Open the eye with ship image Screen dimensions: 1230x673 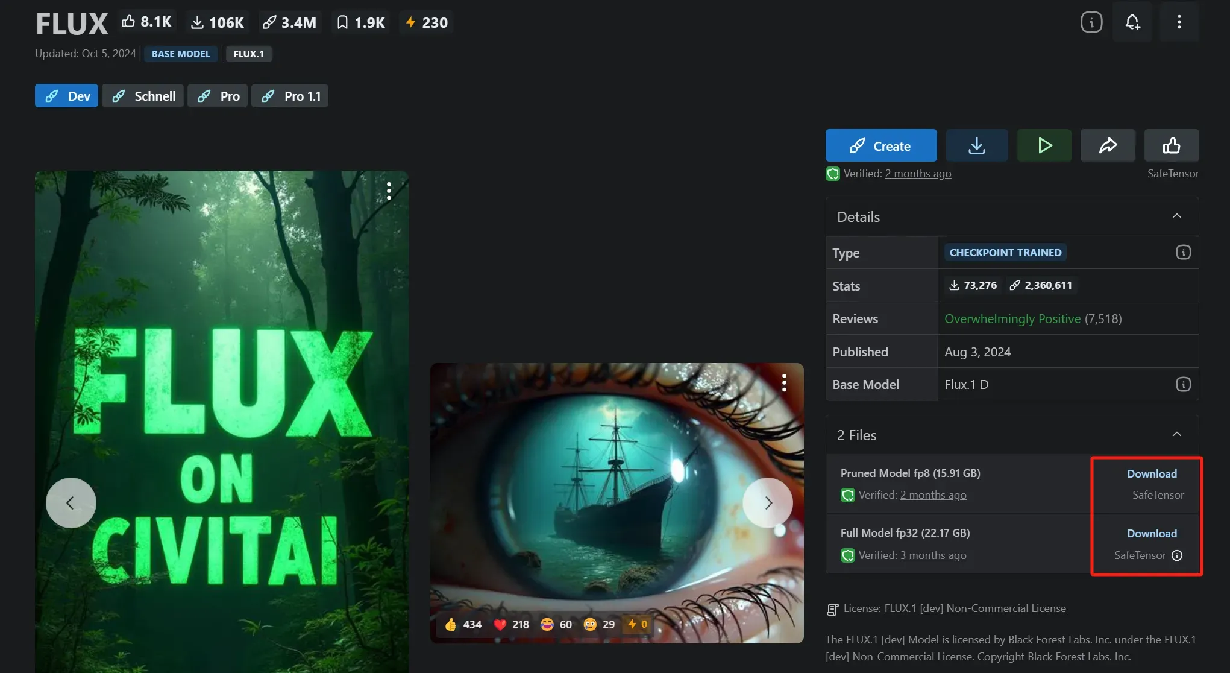click(617, 503)
